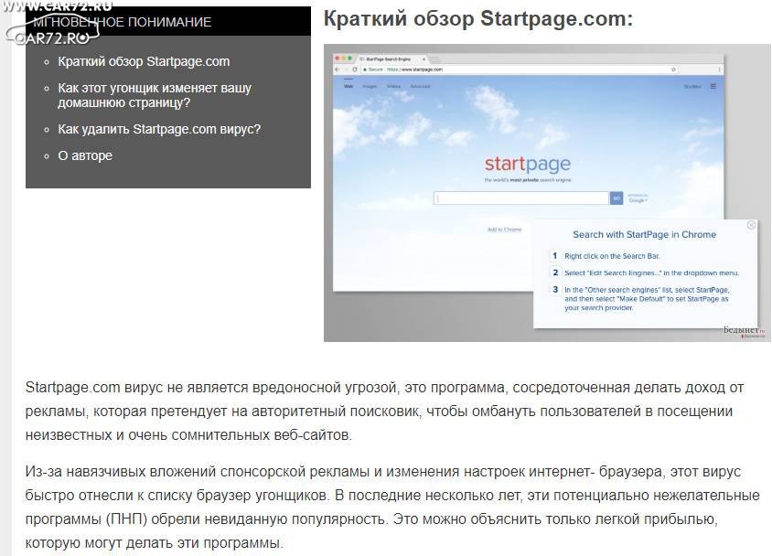This screenshot has height=556, width=772.
Task: Click the 'Add to Chrome' link in the screenshot
Action: 504,230
